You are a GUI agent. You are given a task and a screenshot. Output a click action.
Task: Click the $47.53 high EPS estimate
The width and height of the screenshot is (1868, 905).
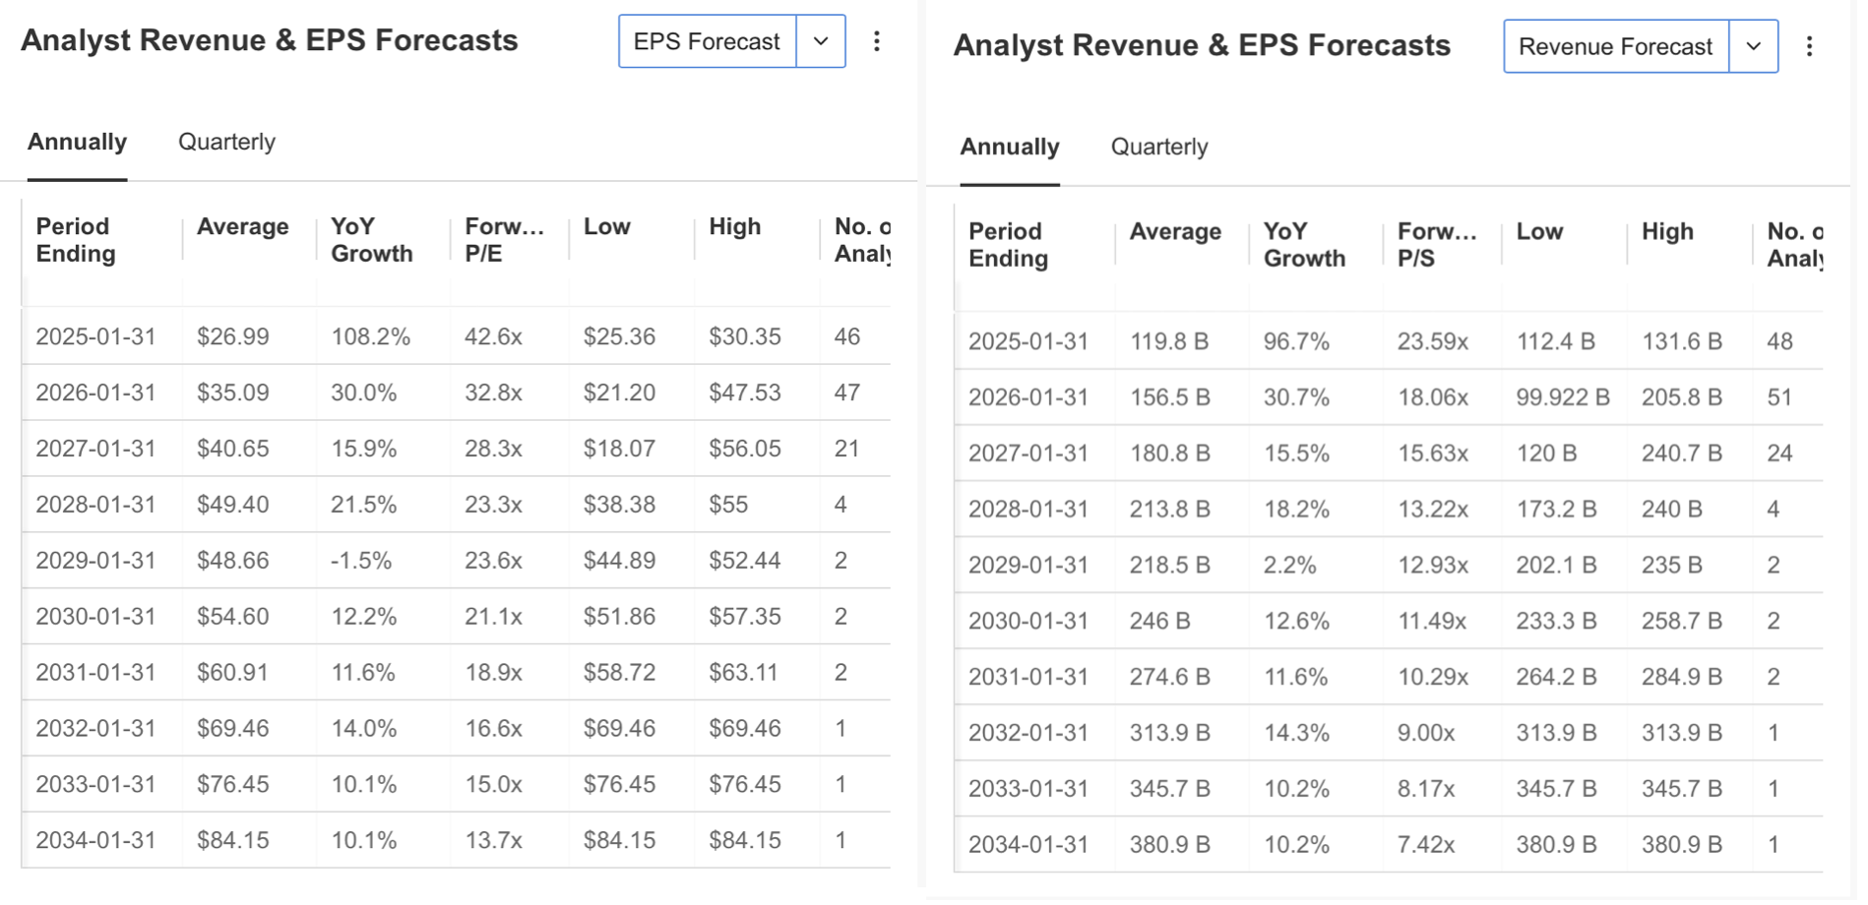tap(745, 392)
